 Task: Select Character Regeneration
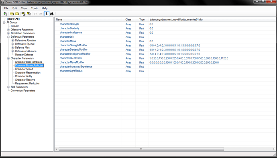(x=28, y=72)
